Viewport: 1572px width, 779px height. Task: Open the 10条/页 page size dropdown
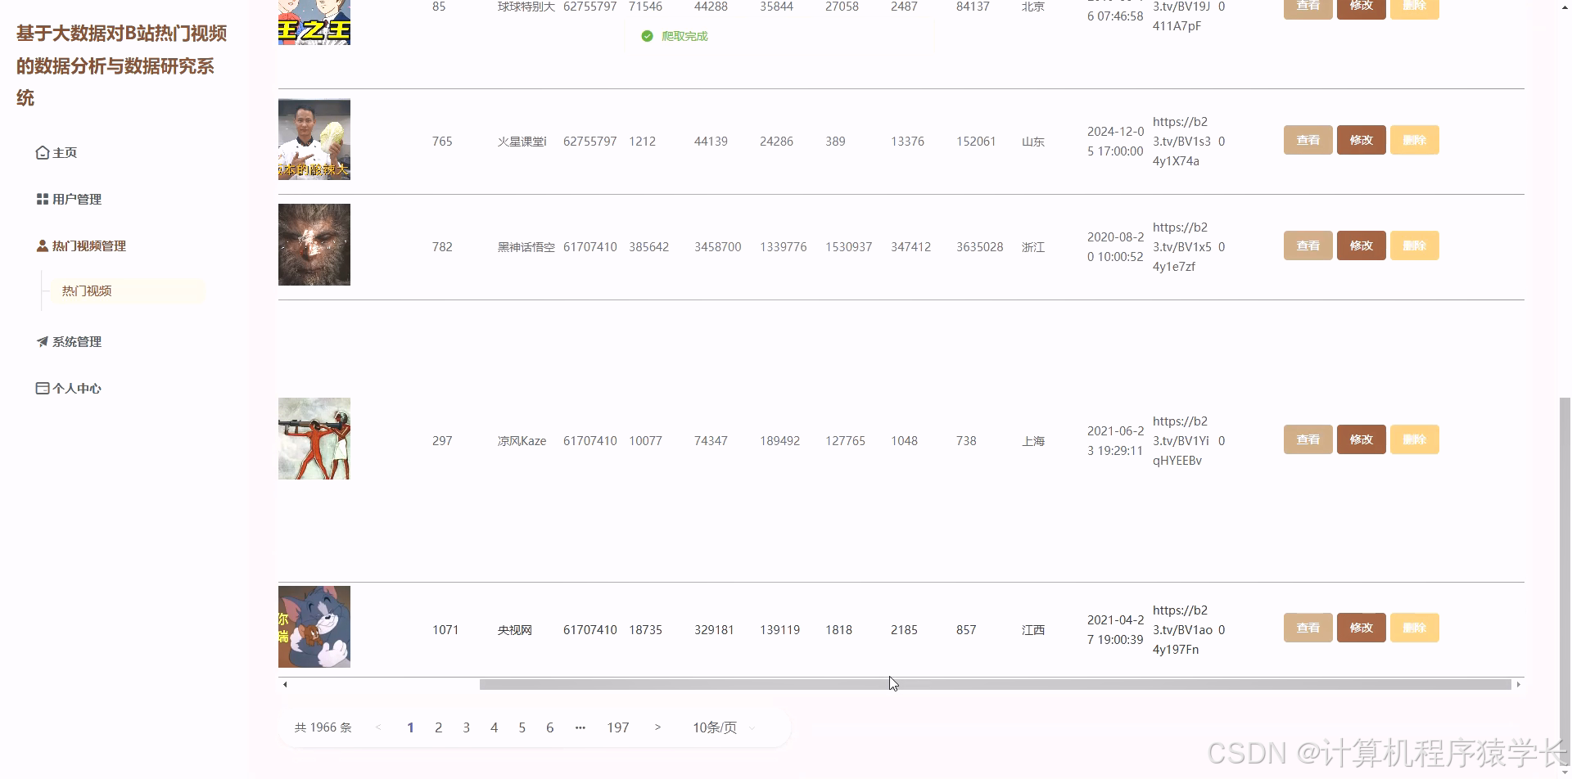pos(725,727)
